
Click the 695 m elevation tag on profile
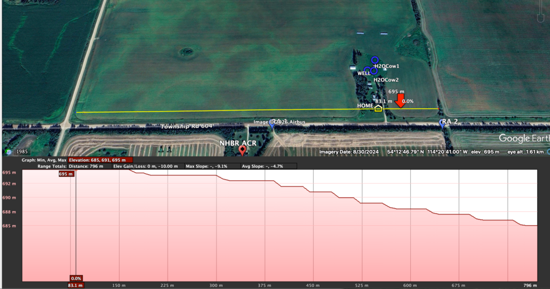point(66,174)
